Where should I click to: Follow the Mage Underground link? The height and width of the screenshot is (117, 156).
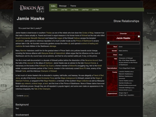coord(68,78)
